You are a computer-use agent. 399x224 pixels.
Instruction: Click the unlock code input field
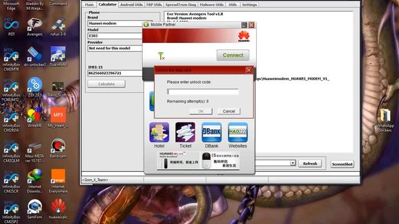203,91
